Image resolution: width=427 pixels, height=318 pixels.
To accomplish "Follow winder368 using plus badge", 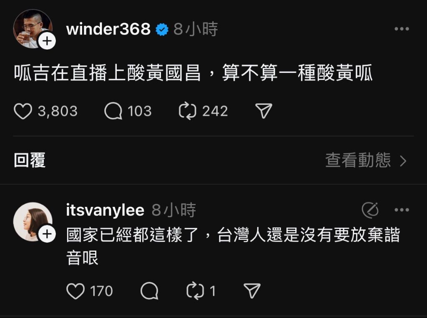I will [47, 41].
